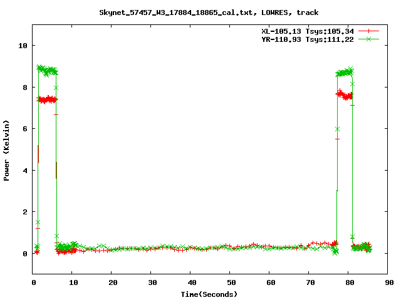This screenshot has height=300, width=401.
Task: Click x-axis tick label 90
Action: point(389,282)
